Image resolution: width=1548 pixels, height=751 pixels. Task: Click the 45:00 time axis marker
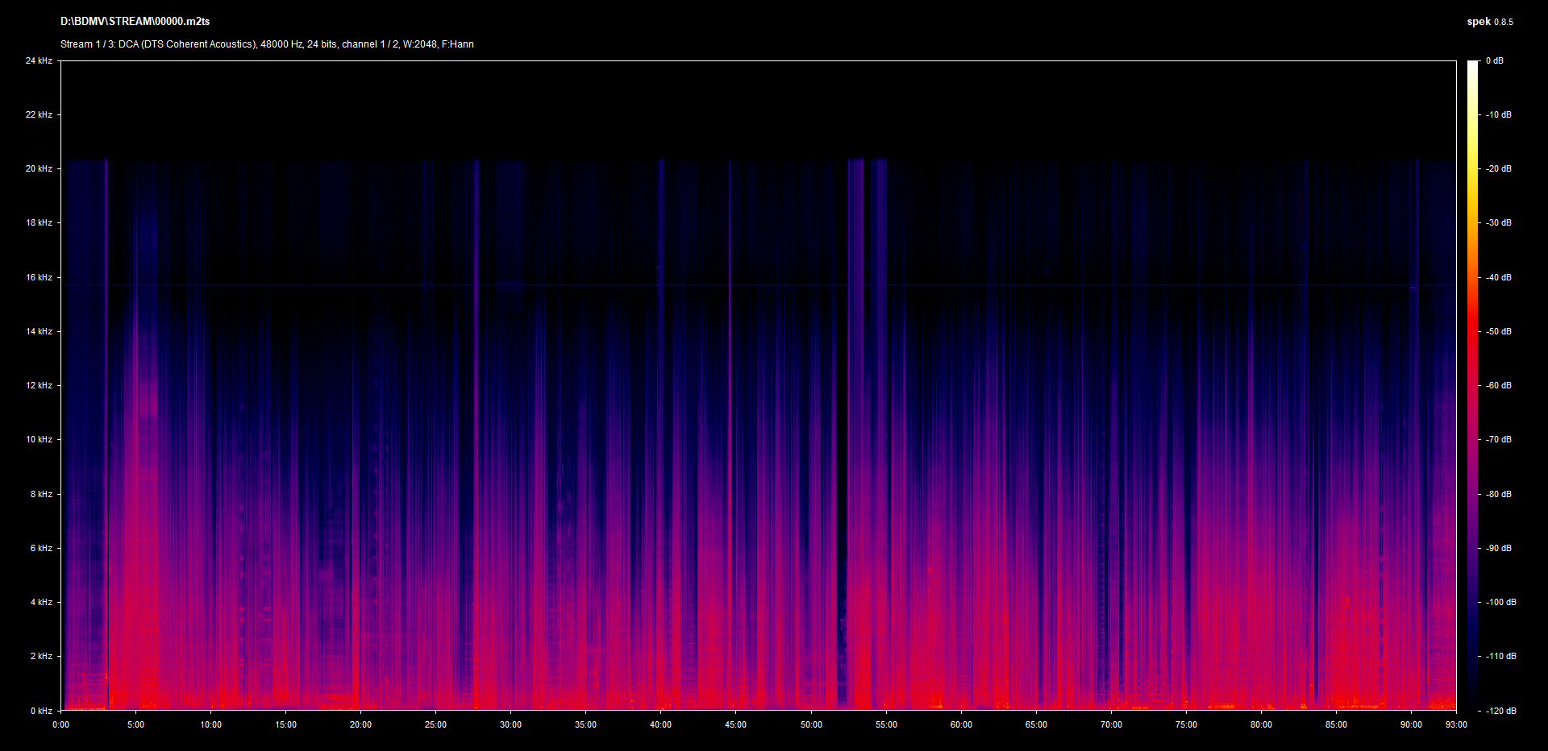pos(735,724)
